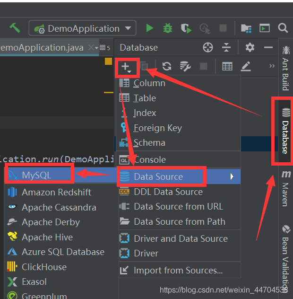Close the DemoApplication.java tab
This screenshot has height=299, width=293.
(x=91, y=47)
